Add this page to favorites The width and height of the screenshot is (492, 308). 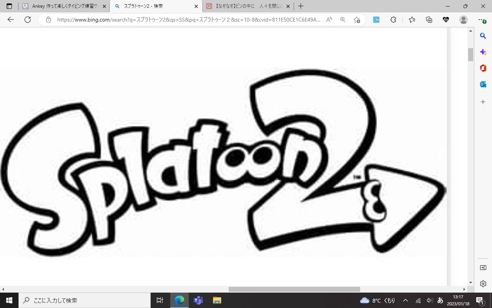click(x=357, y=20)
